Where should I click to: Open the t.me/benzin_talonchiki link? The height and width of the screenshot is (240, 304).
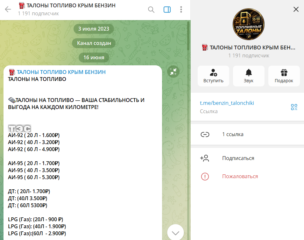point(227,103)
